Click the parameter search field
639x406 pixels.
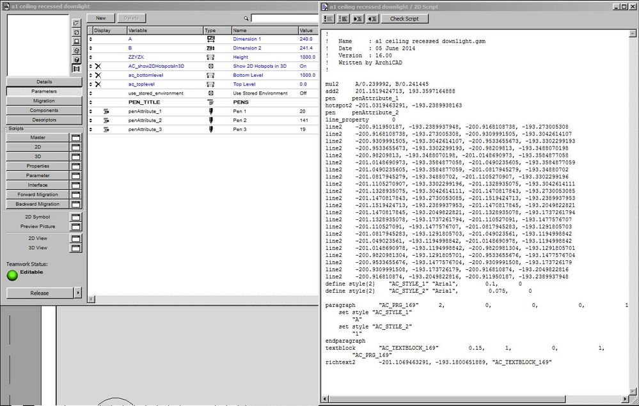pyautogui.click(x=285, y=18)
